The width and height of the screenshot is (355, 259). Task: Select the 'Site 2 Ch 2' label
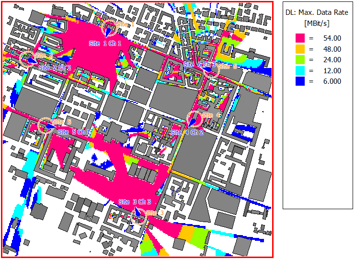coord(55,68)
